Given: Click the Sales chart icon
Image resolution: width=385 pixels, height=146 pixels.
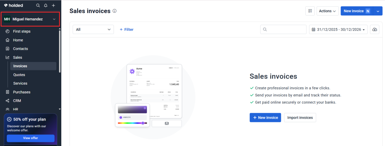Looking at the screenshot, I should [x=8, y=58].
